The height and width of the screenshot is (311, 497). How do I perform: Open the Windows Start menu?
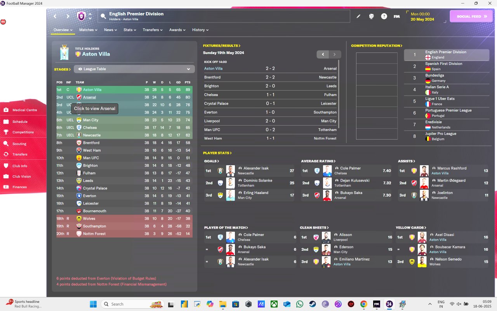click(93, 304)
